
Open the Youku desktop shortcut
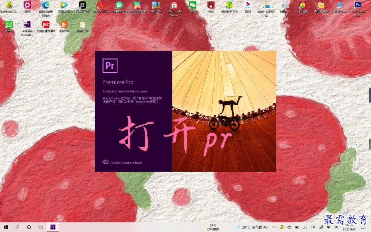247,7
